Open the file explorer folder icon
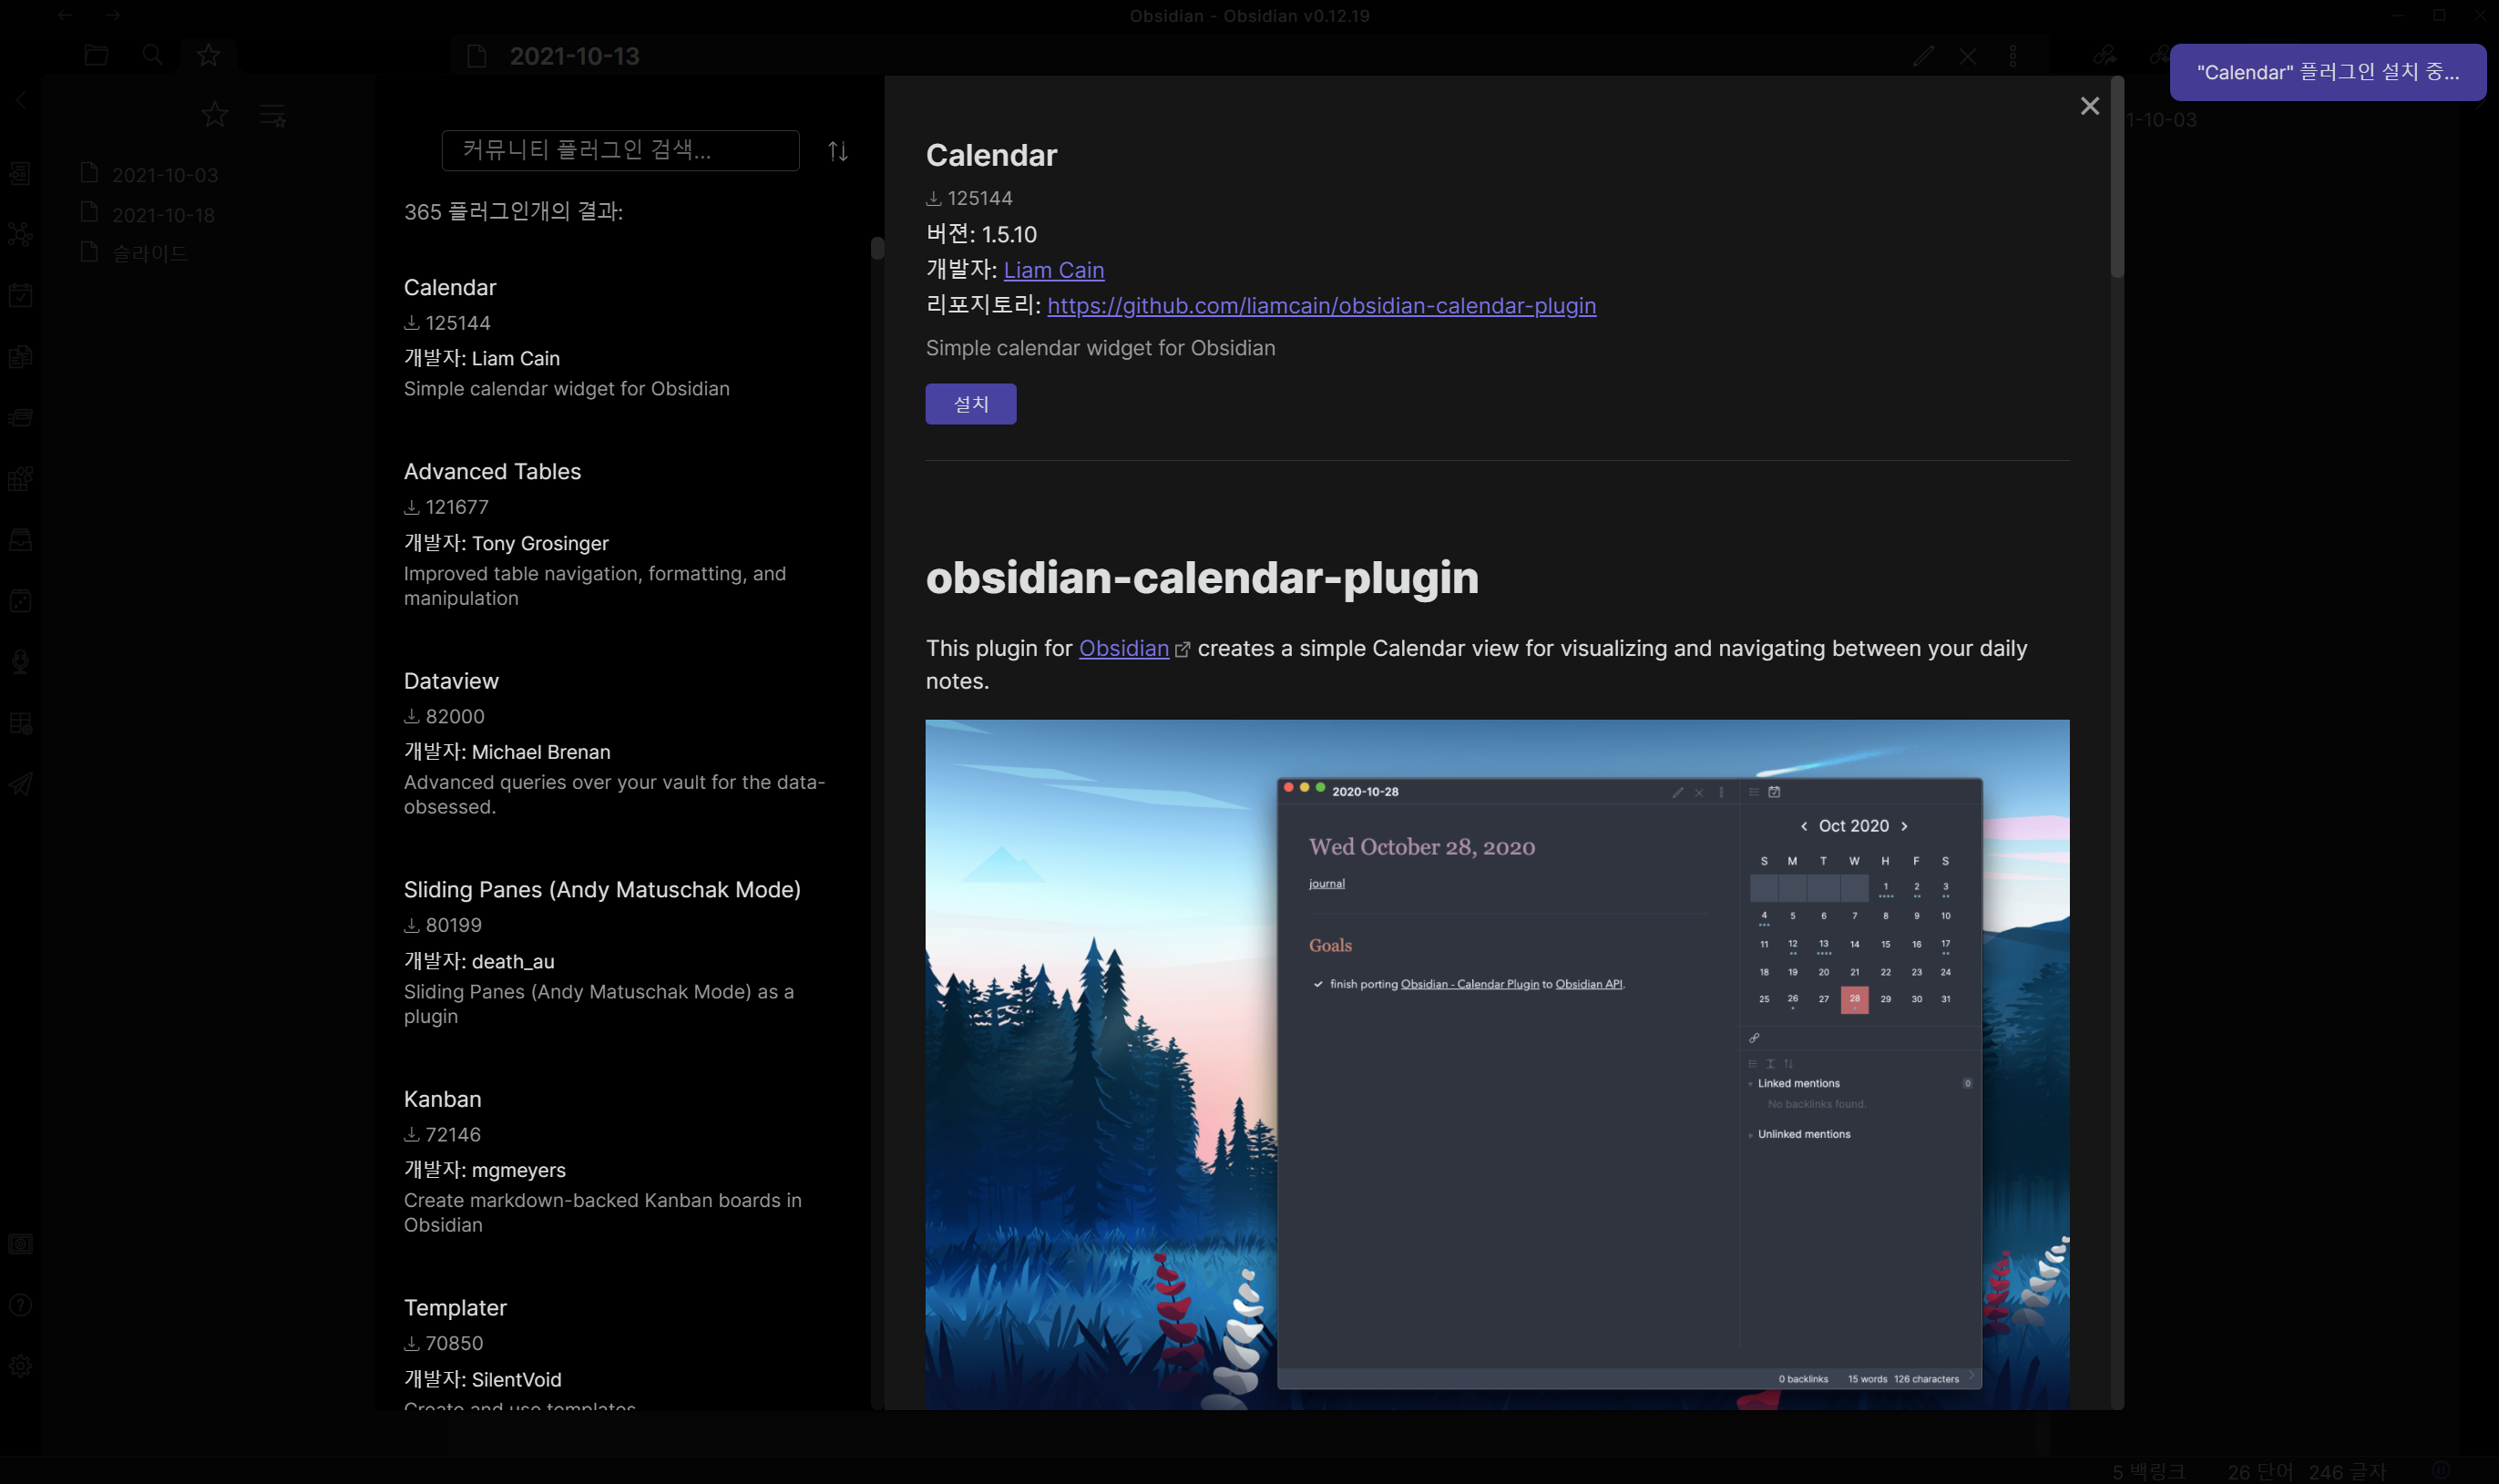The image size is (2499, 1484). click(96, 55)
